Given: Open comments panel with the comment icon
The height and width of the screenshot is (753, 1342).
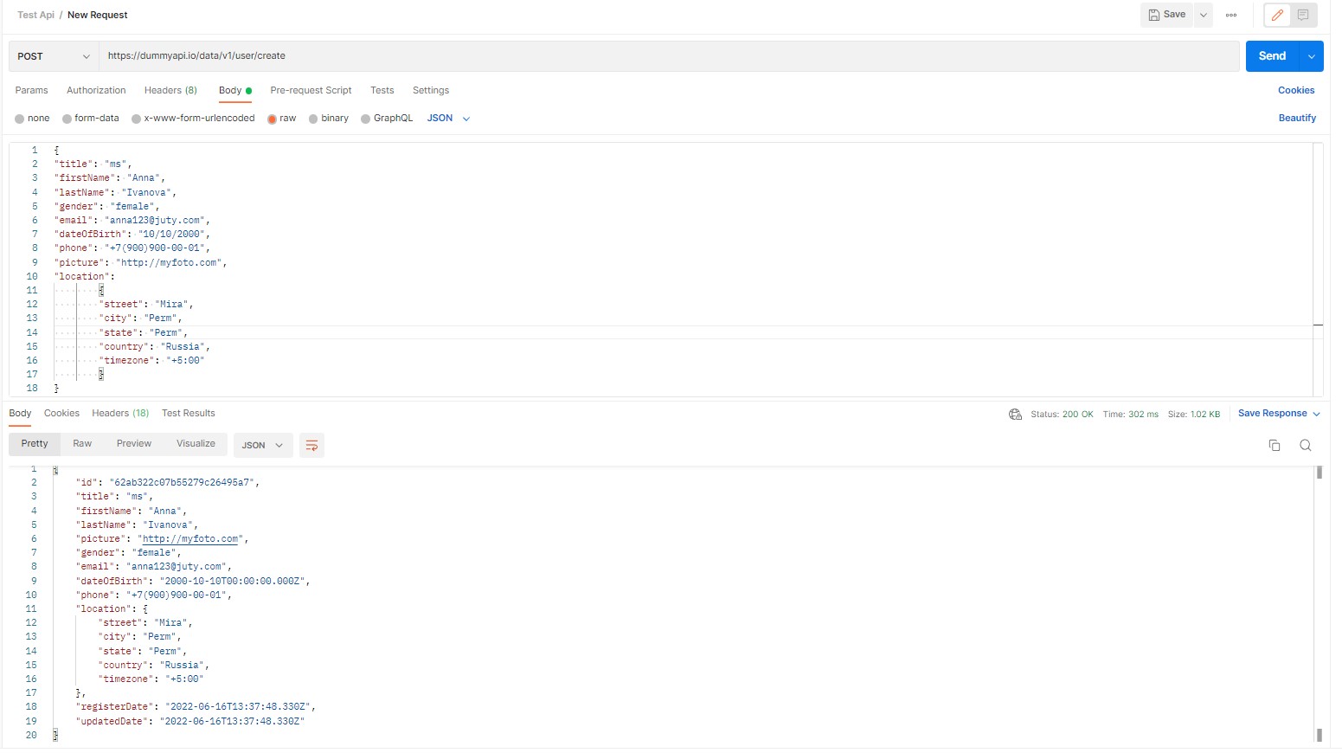Looking at the screenshot, I should (1303, 15).
